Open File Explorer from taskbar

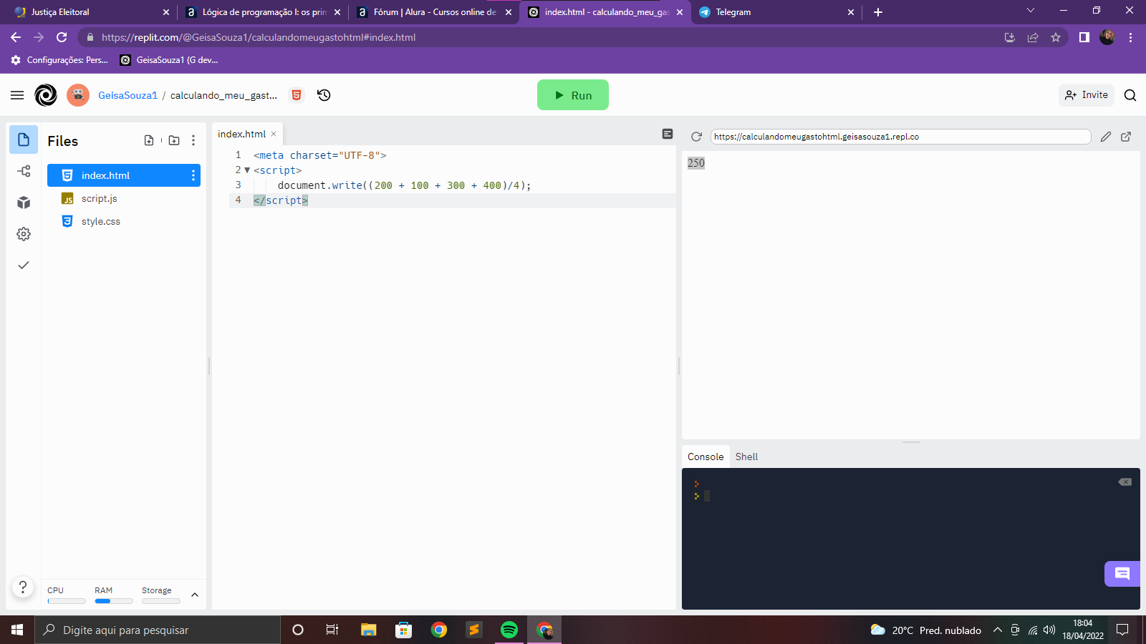click(368, 630)
